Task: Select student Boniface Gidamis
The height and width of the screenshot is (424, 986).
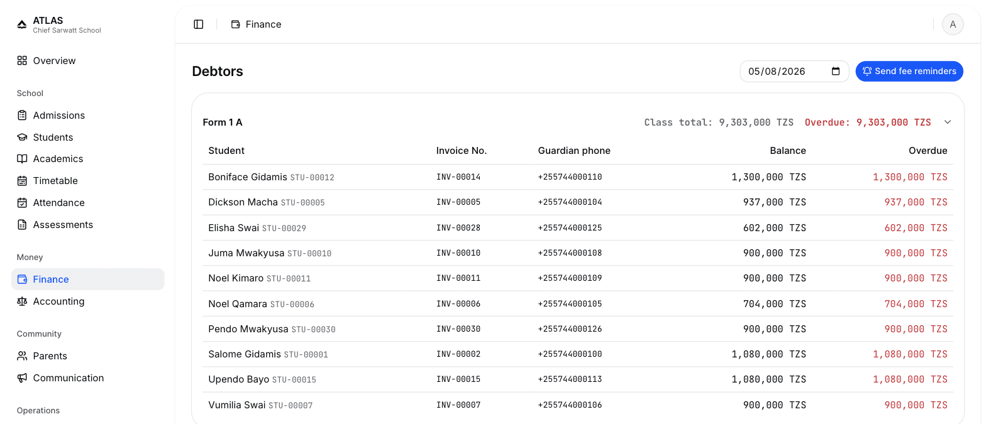Action: [x=248, y=177]
